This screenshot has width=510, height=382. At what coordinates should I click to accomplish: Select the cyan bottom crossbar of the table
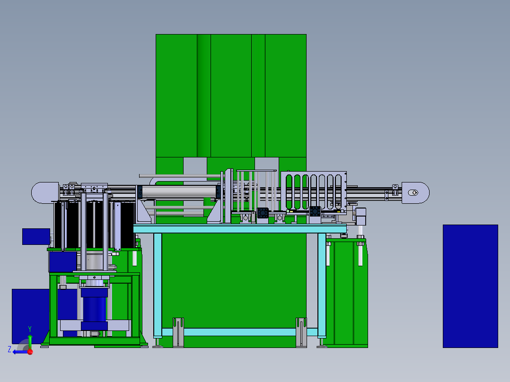240,332
